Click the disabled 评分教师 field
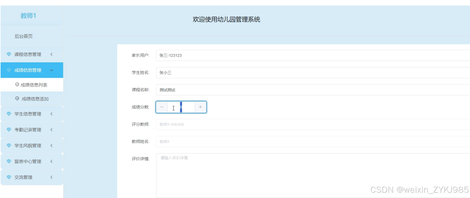The width and height of the screenshot is (470, 198). [313, 124]
